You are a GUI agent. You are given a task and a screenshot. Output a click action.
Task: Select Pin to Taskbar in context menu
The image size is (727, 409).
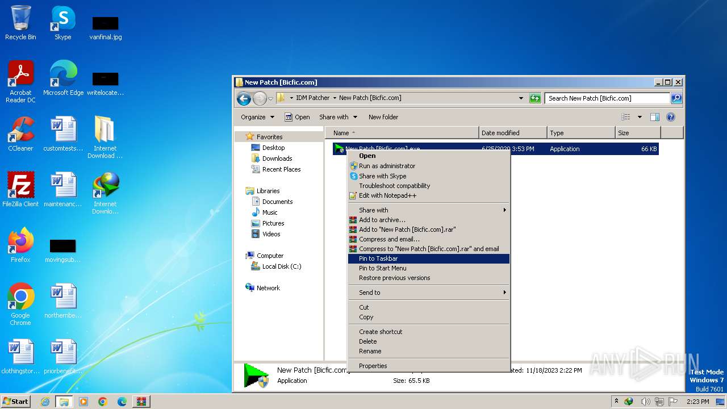click(428, 258)
